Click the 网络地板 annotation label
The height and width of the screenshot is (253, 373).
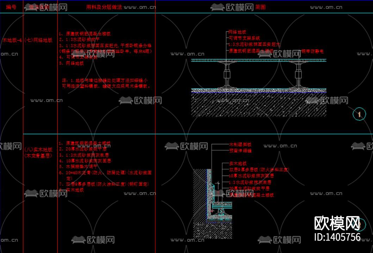coord(238,31)
